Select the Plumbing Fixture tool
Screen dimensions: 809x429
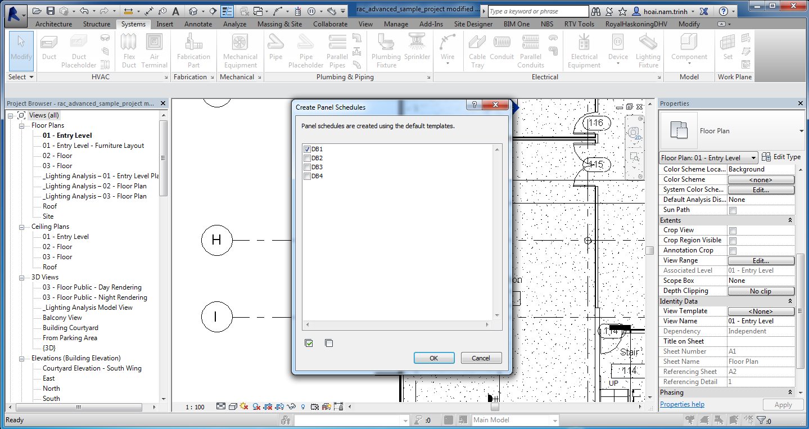pos(386,51)
